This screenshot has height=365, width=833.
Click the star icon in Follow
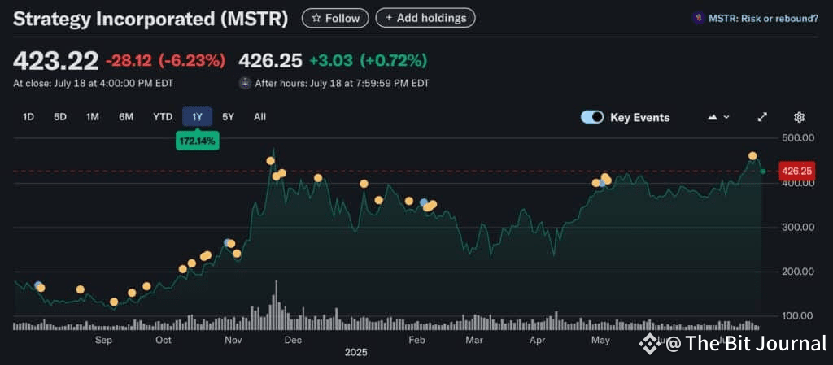(x=316, y=18)
